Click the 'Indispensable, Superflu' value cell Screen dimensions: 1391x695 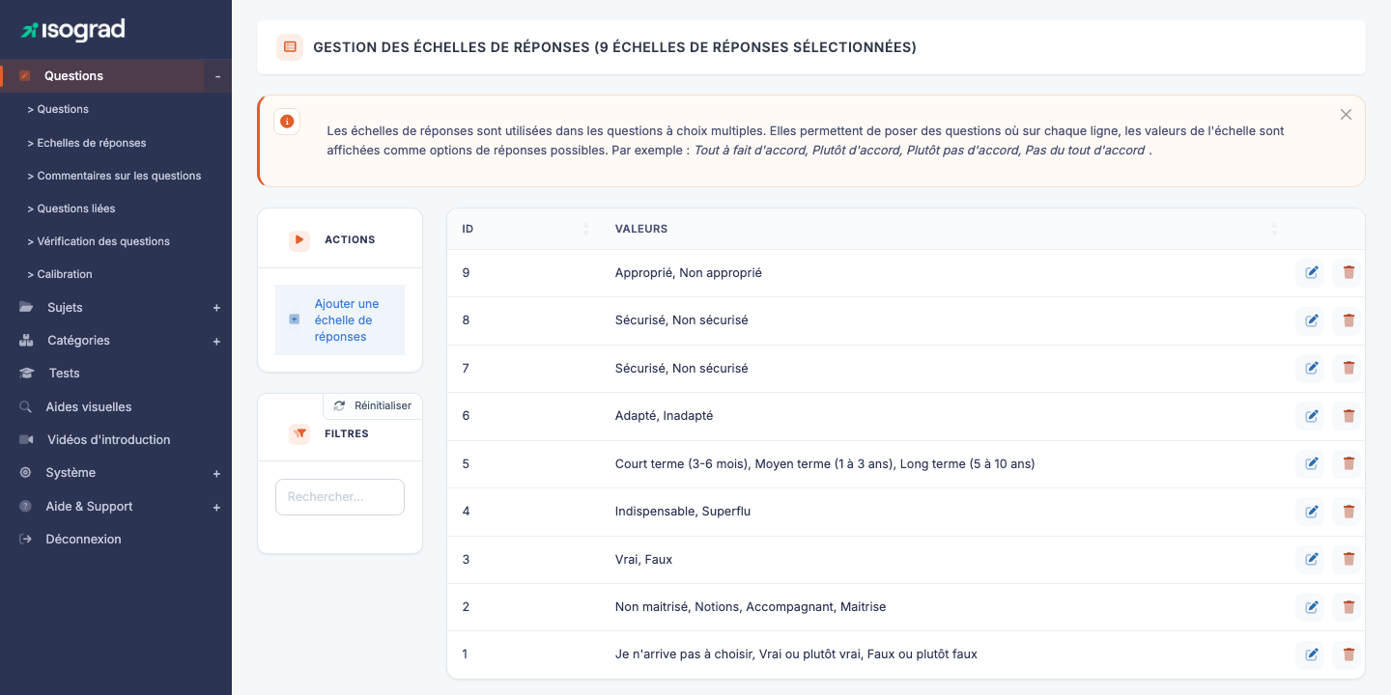(x=682, y=512)
